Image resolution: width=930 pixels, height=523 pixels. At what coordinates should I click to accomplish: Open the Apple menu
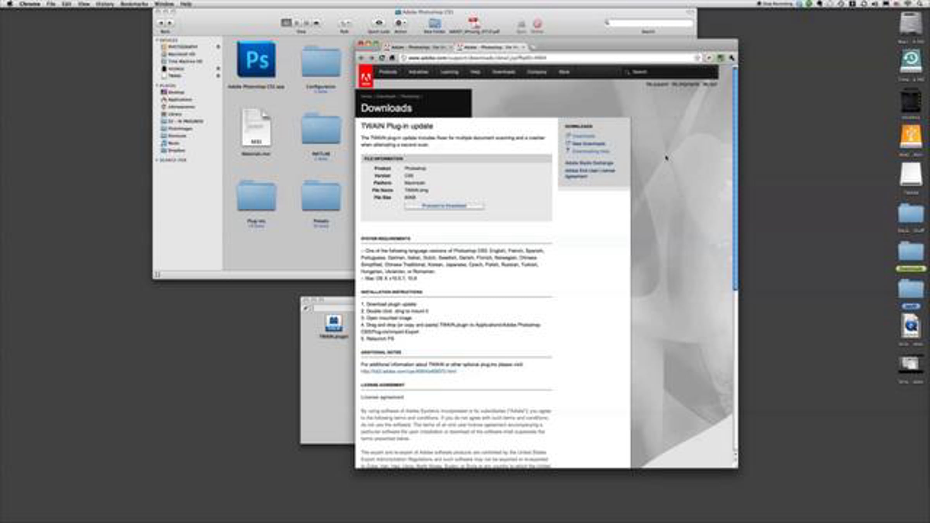pos(10,3)
